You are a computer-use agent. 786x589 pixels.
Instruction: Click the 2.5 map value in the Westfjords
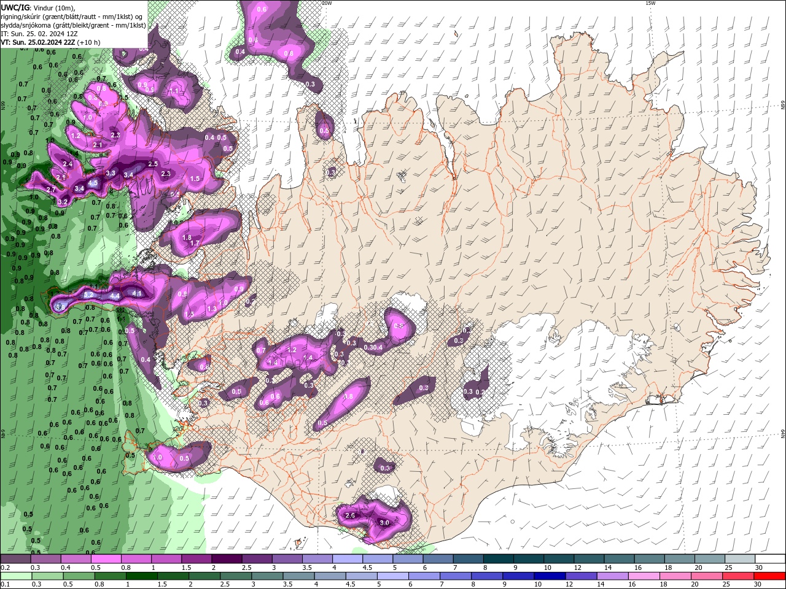click(x=153, y=164)
